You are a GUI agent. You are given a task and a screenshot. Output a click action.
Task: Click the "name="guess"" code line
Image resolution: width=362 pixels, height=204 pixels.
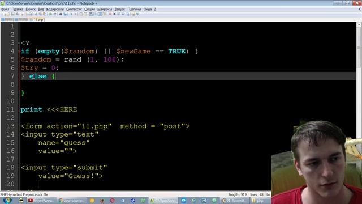point(64,143)
